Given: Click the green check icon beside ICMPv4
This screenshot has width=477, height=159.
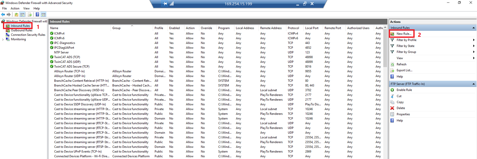Looking at the screenshot, I should point(51,33).
